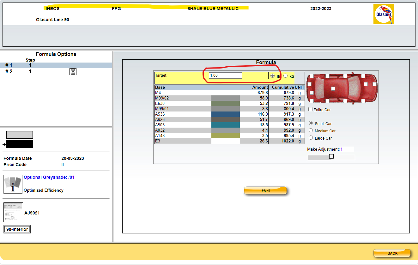Select the ltr unit radio button
The height and width of the screenshot is (265, 418).
(273, 76)
